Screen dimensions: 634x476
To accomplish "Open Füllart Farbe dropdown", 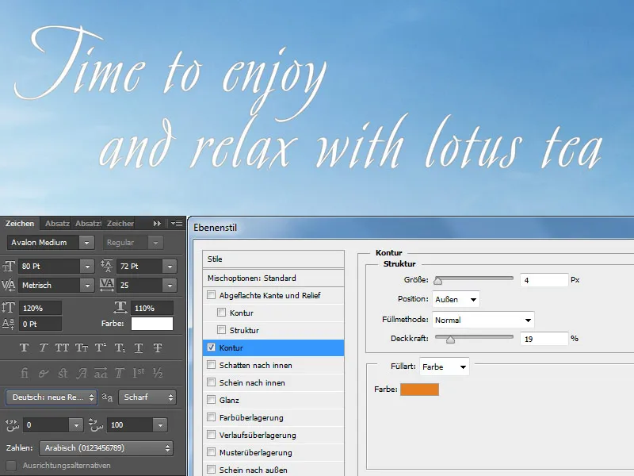I will click(445, 367).
